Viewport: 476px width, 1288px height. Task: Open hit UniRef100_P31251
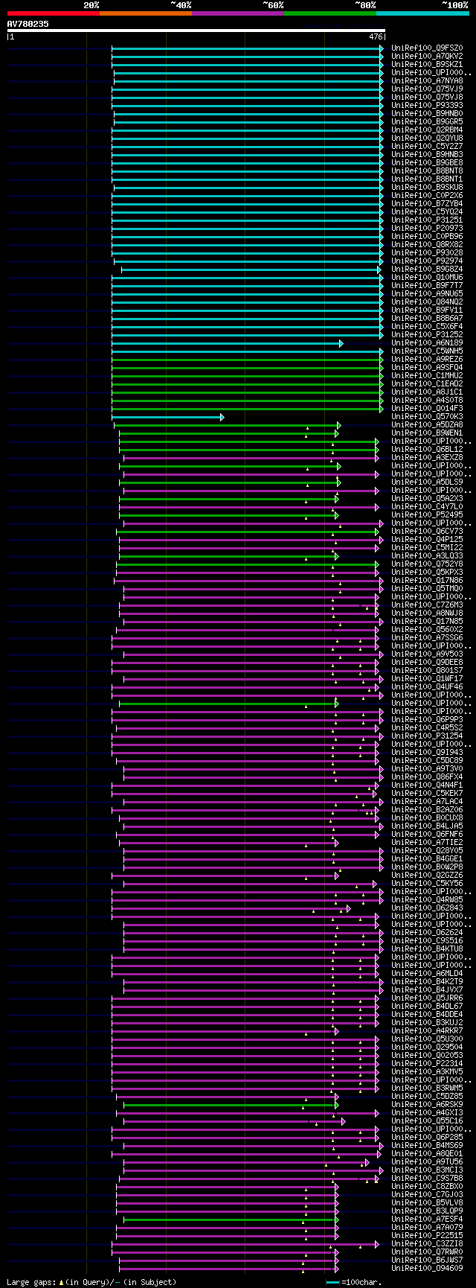pos(427,220)
